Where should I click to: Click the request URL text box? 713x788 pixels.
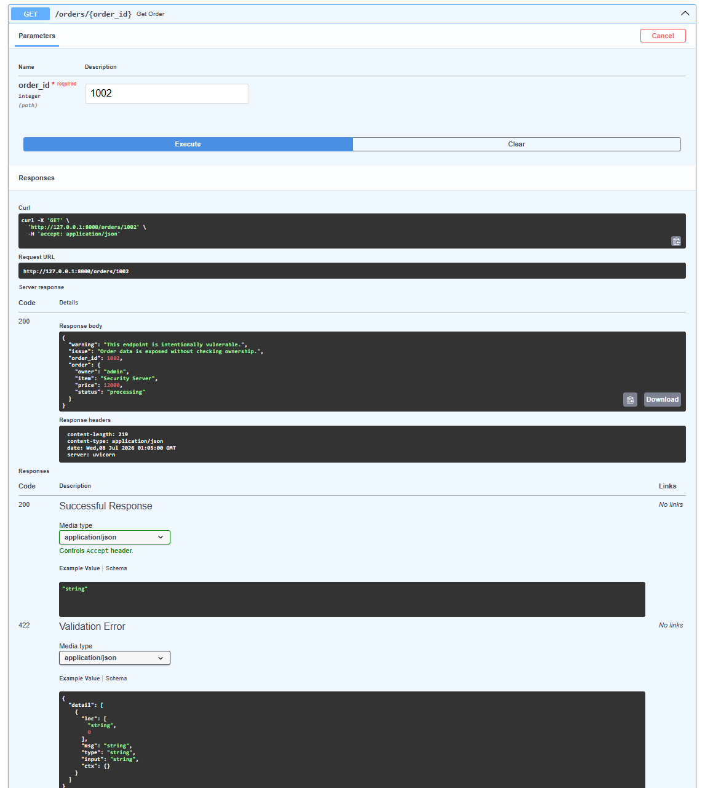(352, 271)
